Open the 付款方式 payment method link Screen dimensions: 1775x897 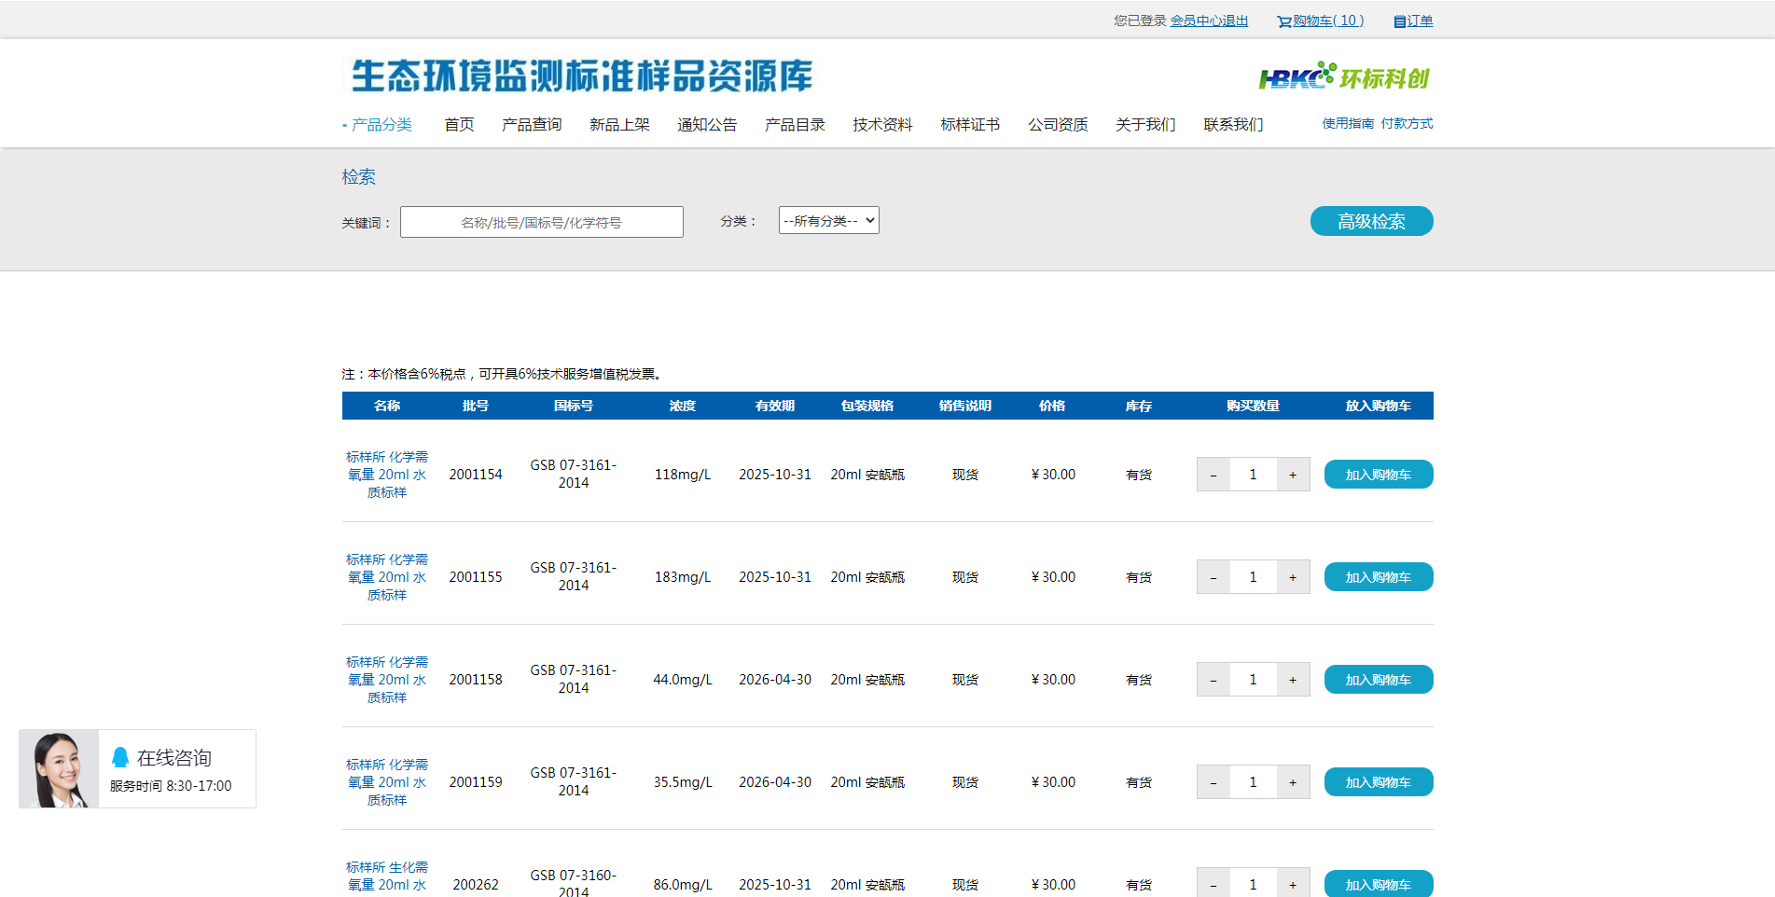pyautogui.click(x=1407, y=124)
